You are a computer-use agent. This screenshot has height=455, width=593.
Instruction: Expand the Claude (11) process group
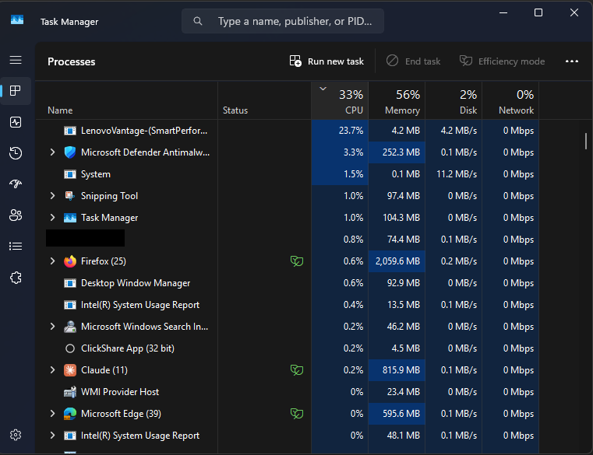coord(52,370)
